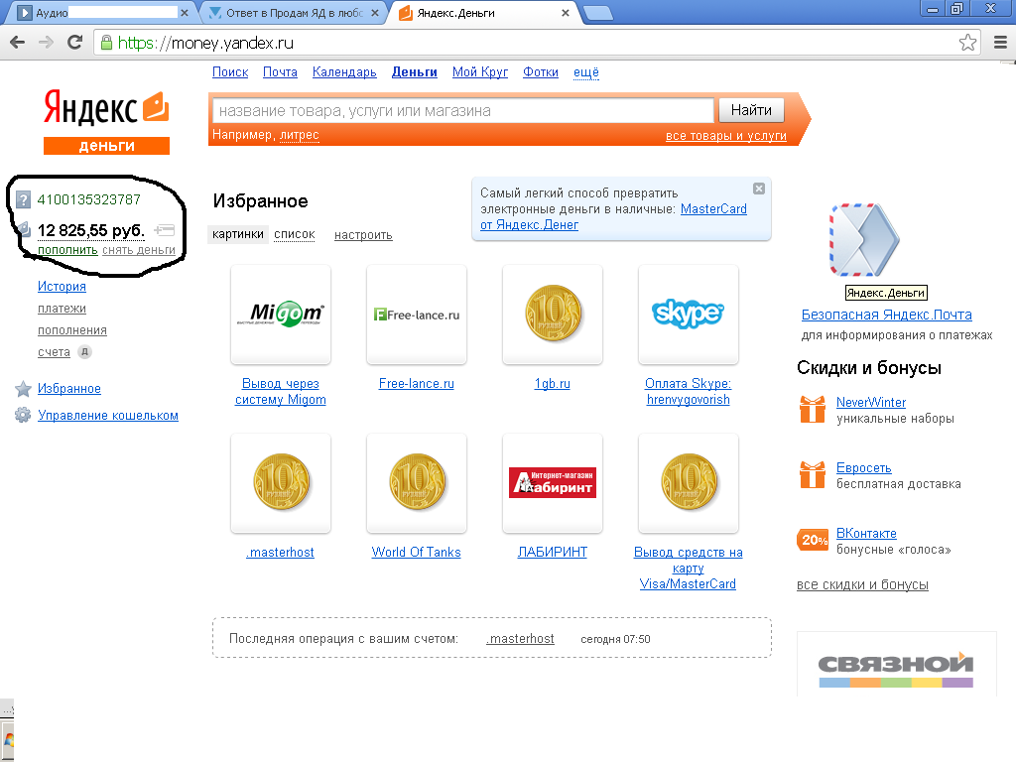Close the MasterCard promo notice
The width and height of the screenshot is (1016, 762).
759,189
